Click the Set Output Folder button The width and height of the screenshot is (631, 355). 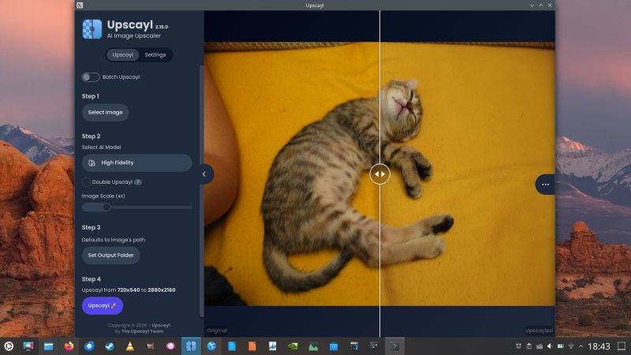(x=110, y=255)
